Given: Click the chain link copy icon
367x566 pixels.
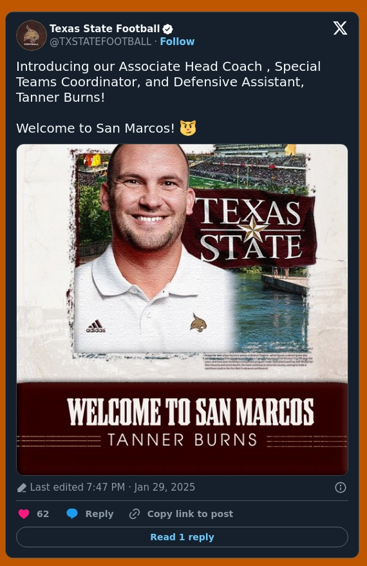Looking at the screenshot, I should [x=135, y=514].
